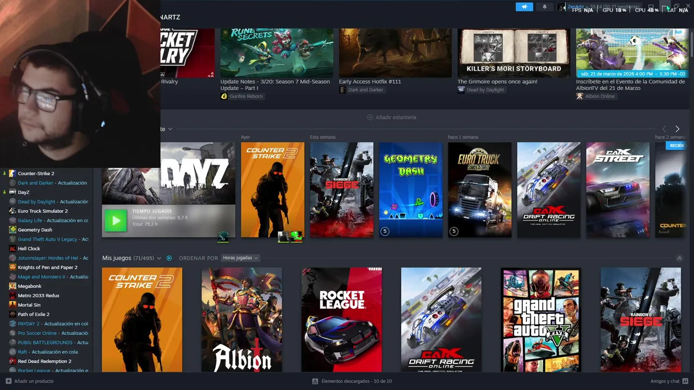This screenshot has height=390, width=694.
Task: Select Mage and Monsters II in list
Action: [x=47, y=277]
